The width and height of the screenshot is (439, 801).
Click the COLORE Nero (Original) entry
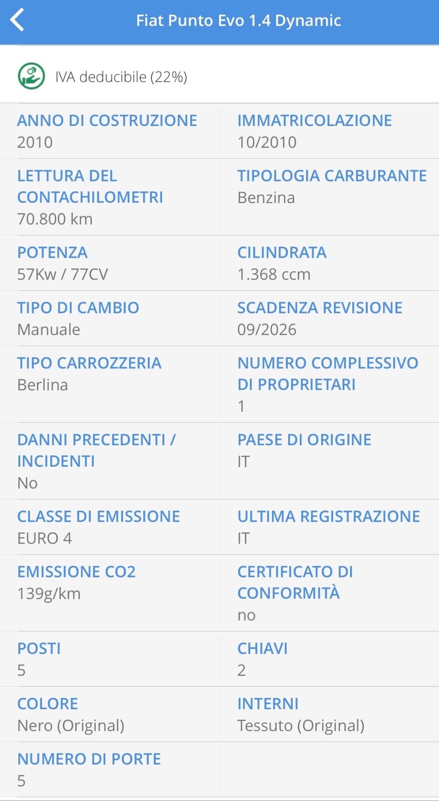(x=71, y=714)
